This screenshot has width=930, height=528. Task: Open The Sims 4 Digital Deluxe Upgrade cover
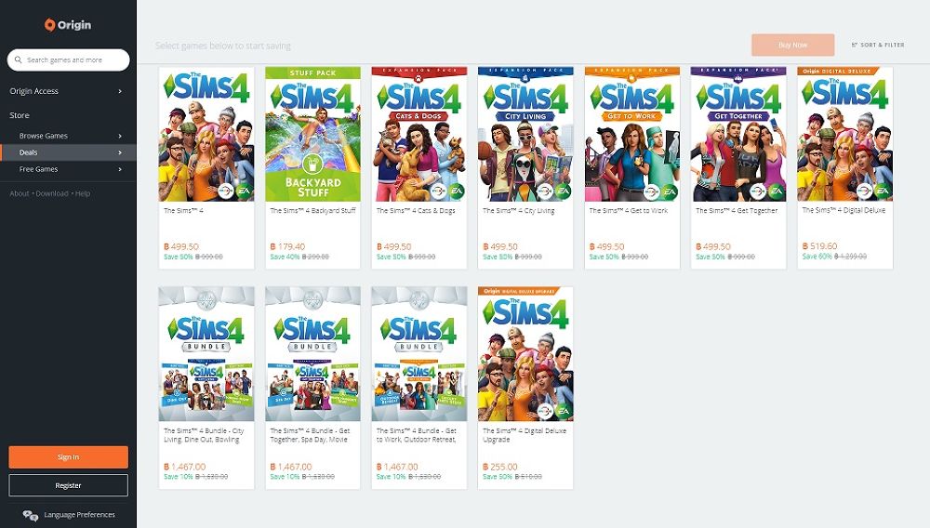[525, 354]
